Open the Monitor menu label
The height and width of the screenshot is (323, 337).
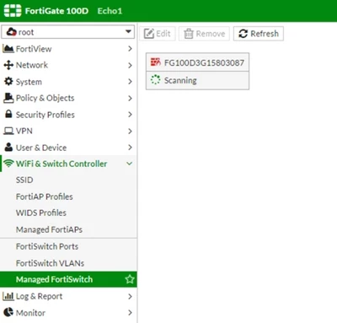pyautogui.click(x=30, y=313)
